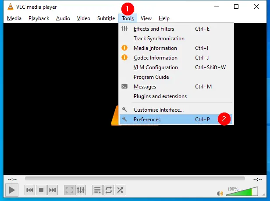Open the Subtitle menu
The height and width of the screenshot is (201, 270).
click(106, 18)
